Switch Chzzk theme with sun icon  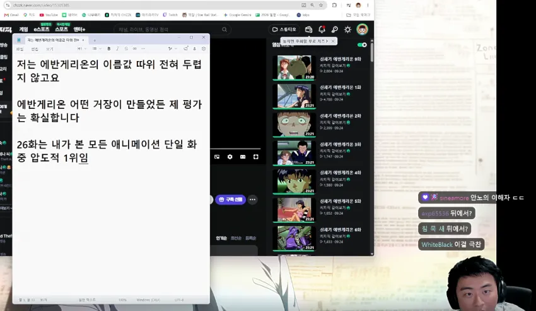point(347,30)
